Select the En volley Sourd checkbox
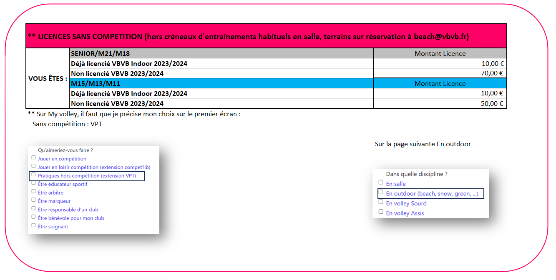Screen dimensions: 556x280 pyautogui.click(x=381, y=202)
